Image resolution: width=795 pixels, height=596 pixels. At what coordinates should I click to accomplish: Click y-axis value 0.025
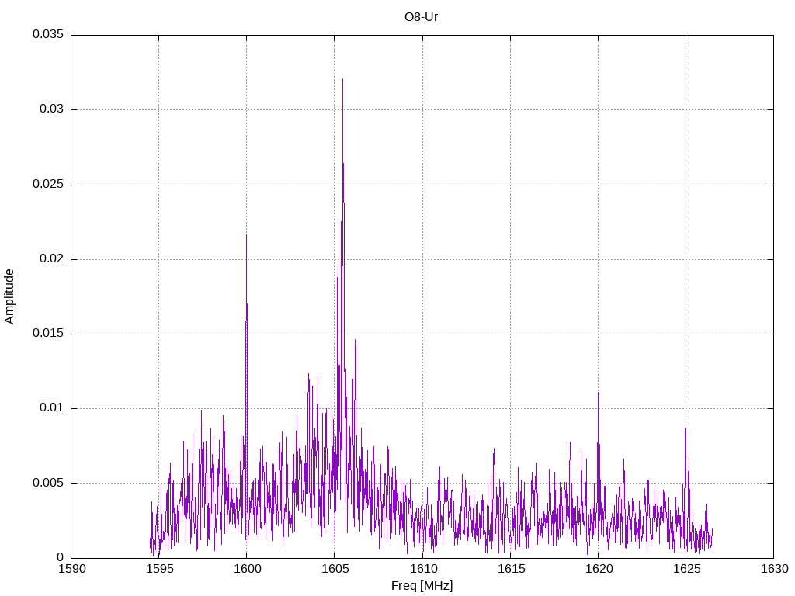tap(48, 184)
